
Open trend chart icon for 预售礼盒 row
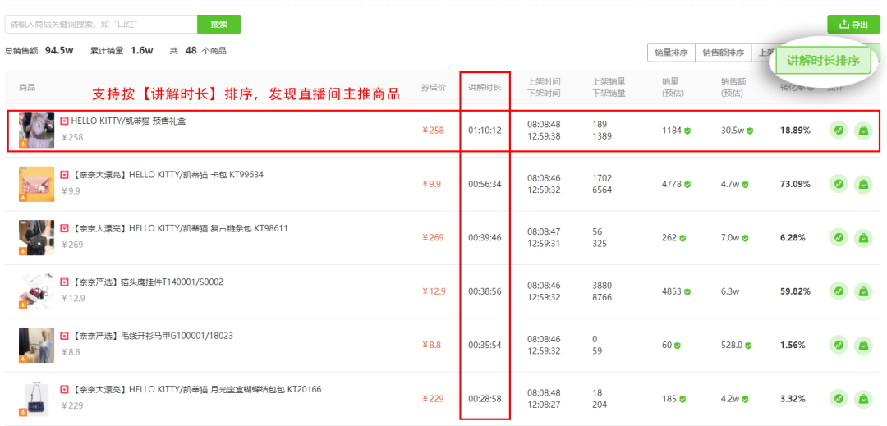[839, 130]
